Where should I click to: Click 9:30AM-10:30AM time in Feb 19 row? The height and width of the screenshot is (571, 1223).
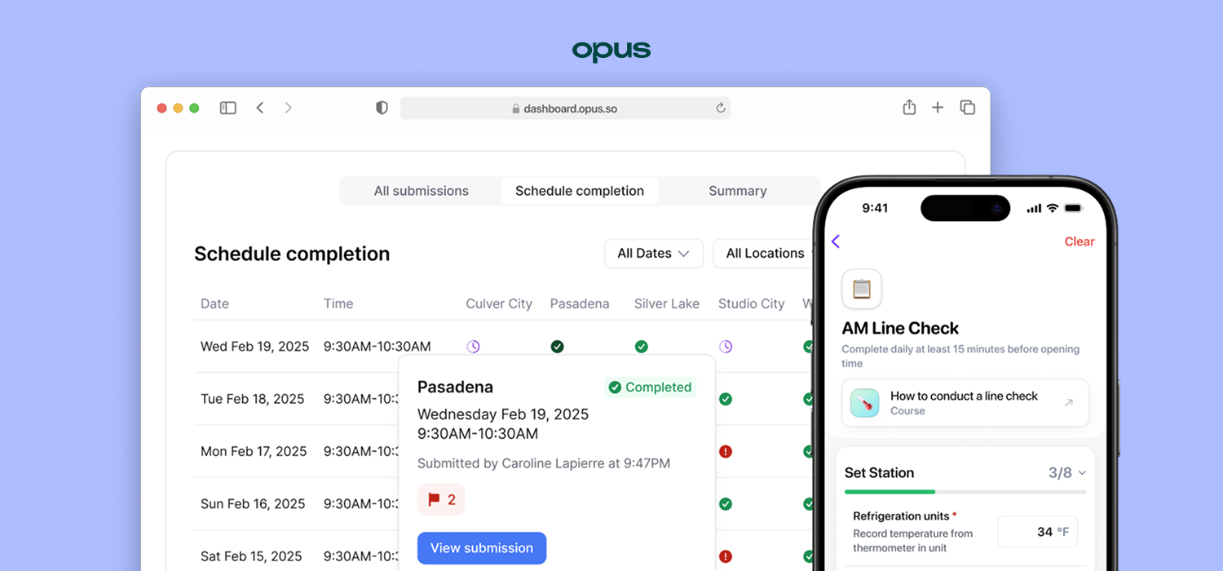coord(377,347)
